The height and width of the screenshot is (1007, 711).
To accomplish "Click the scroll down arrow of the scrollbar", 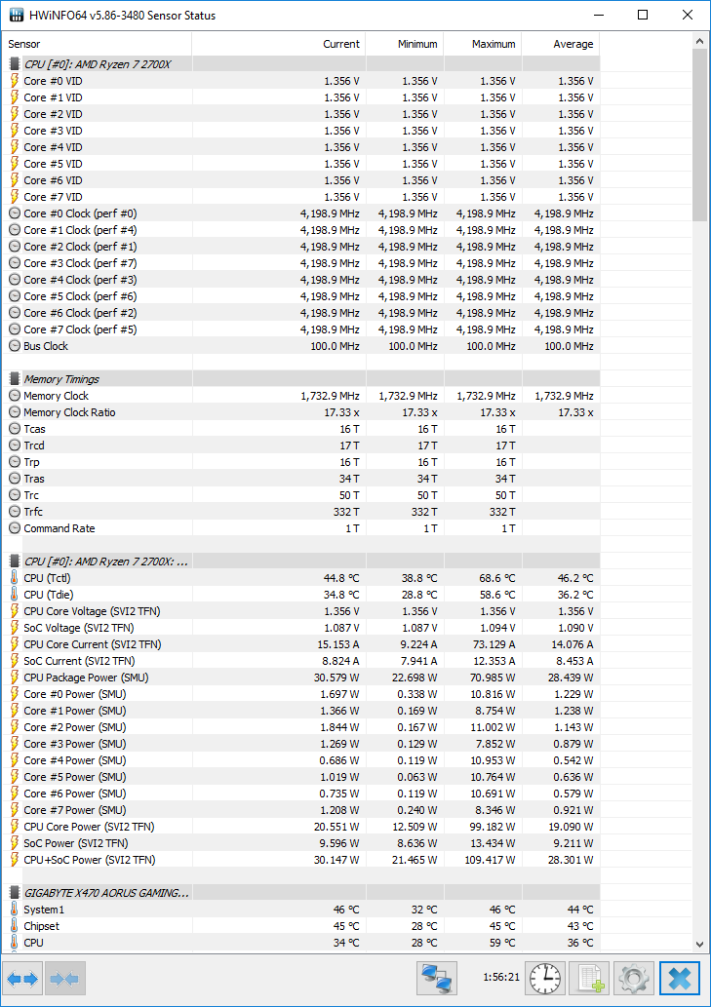I will tap(699, 944).
